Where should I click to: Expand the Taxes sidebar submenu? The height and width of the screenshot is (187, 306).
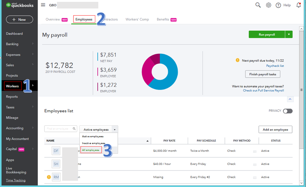32,107
